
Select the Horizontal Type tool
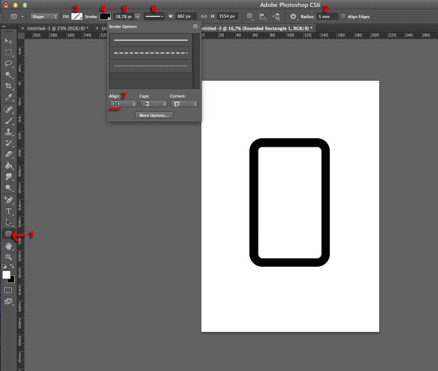(9, 211)
